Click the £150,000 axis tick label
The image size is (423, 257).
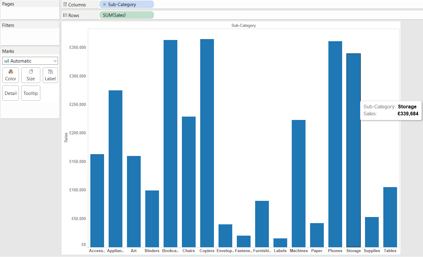point(78,162)
